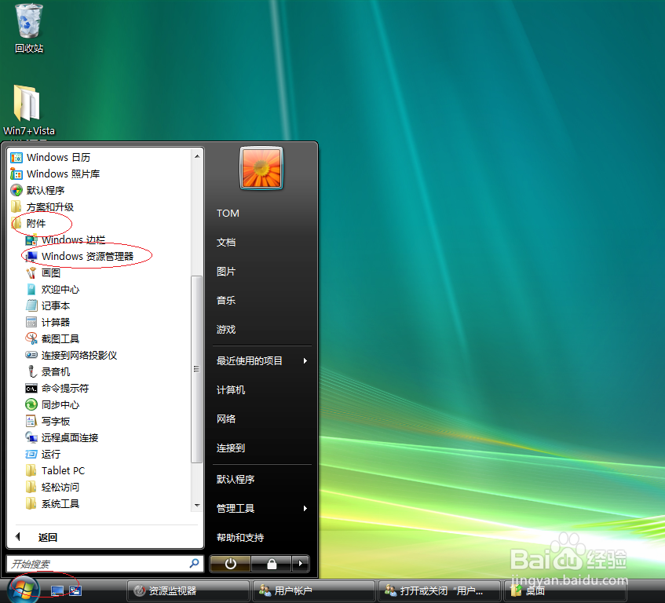This screenshot has height=603, width=665.
Task: Switch to 桌面 taskbar item
Action: tap(565, 590)
